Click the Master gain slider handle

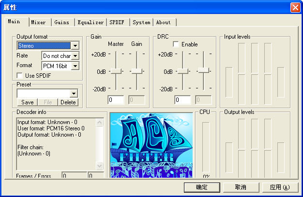[x=116, y=71]
